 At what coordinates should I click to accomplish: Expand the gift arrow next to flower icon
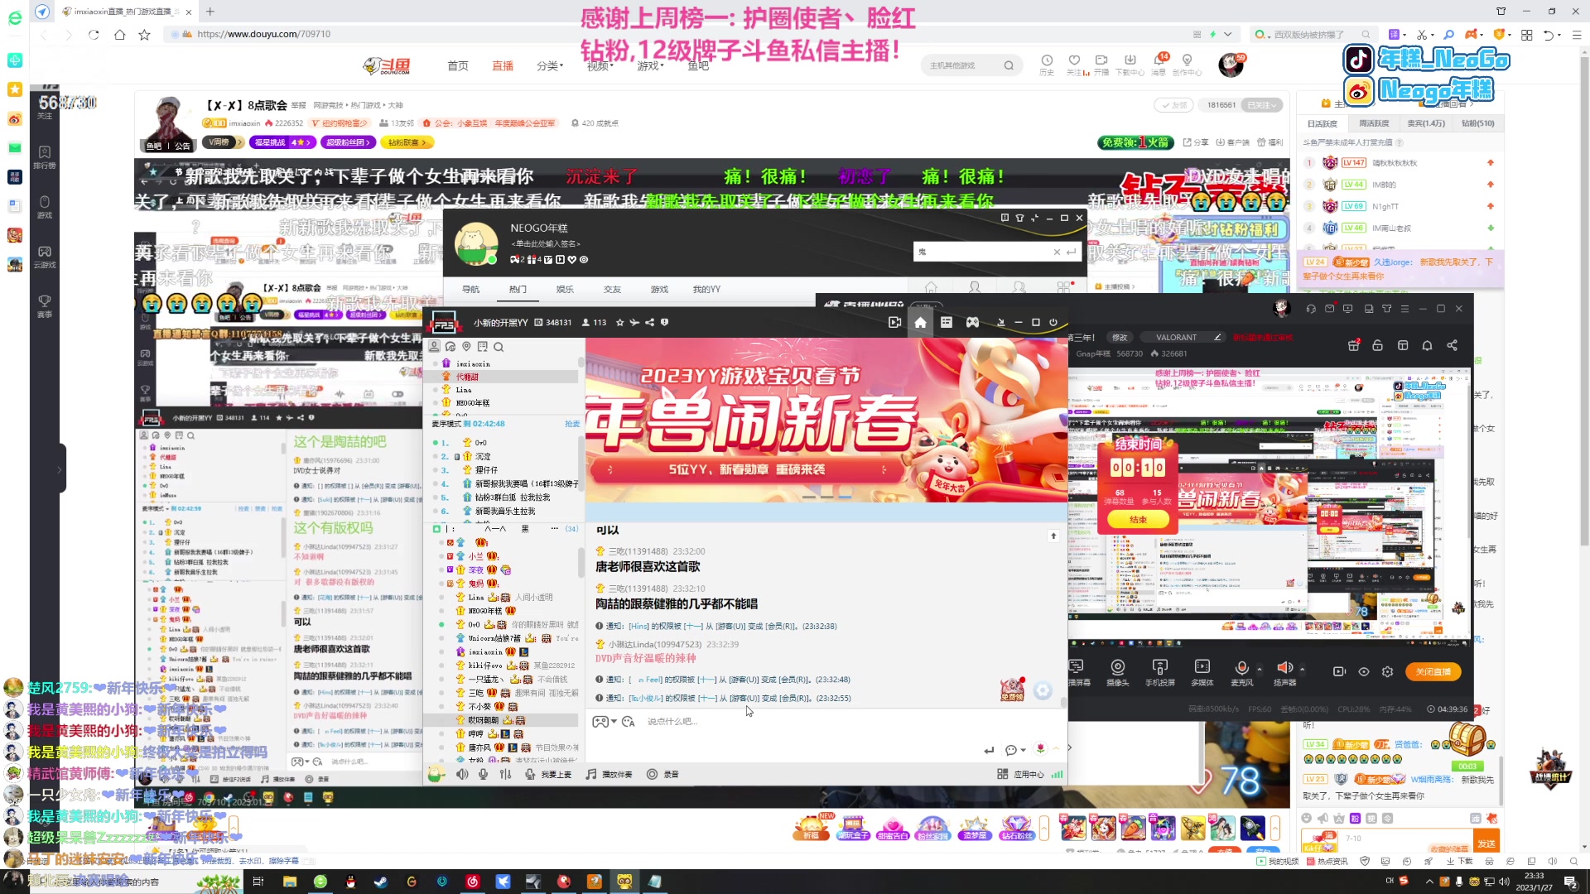pos(1056,749)
